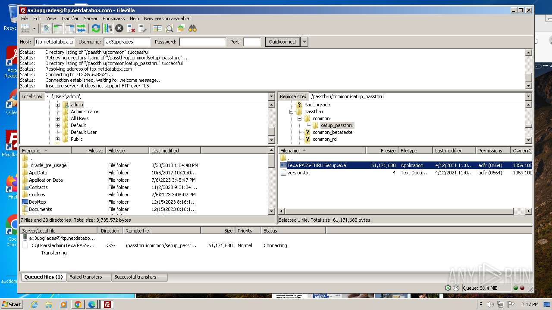552x310 pixels.
Task: Open the File menu
Action: (25, 19)
